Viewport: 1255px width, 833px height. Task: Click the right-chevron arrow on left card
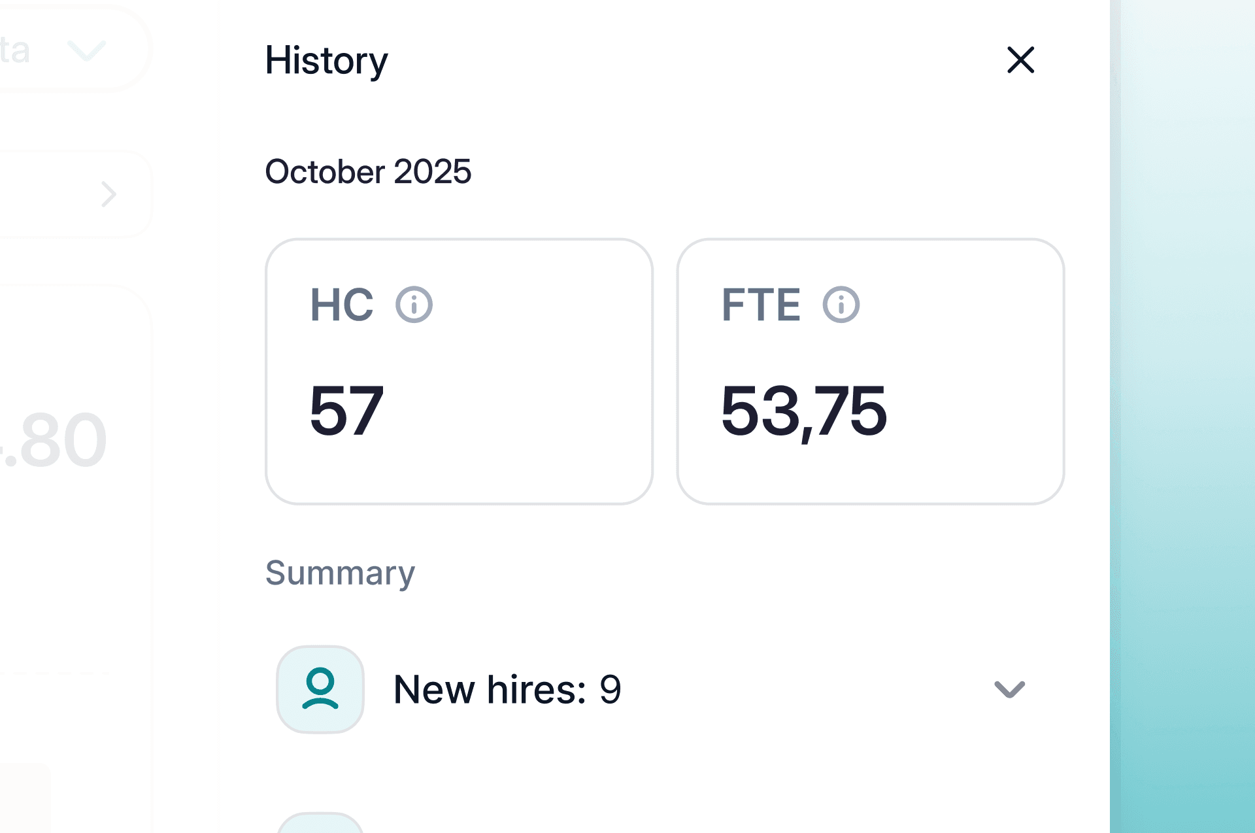pos(109,193)
